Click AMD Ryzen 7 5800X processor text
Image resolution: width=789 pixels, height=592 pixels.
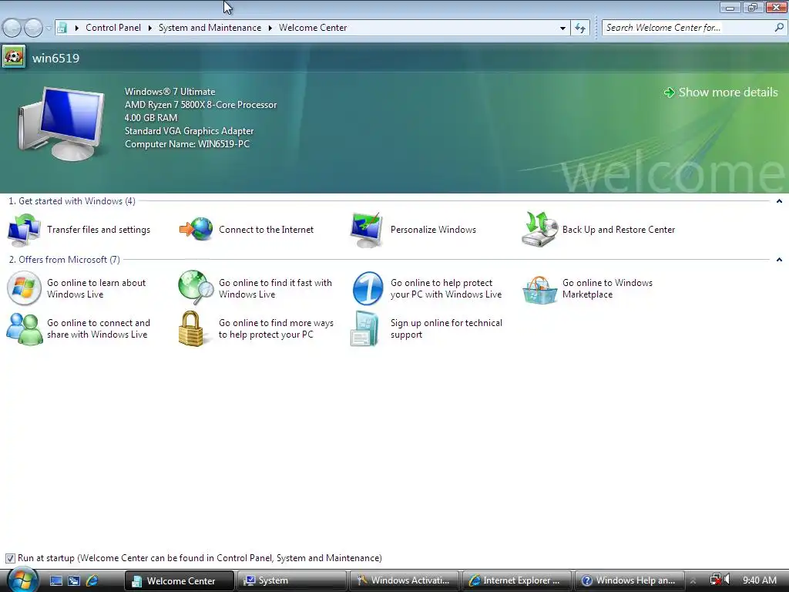coord(201,105)
